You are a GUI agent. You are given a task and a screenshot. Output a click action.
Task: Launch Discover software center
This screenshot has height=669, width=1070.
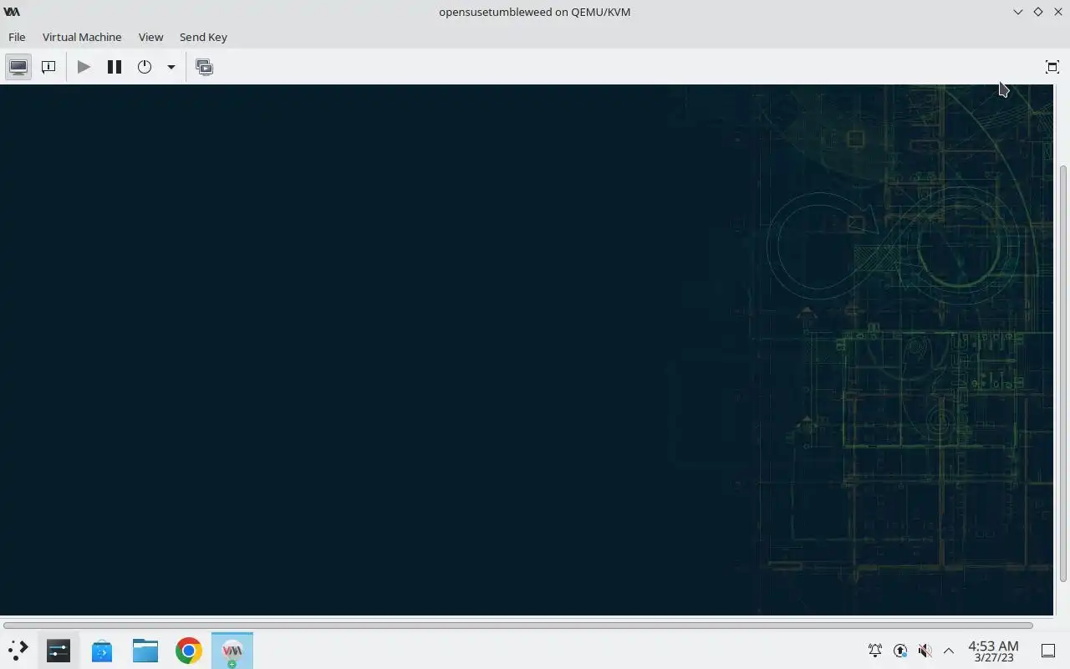(102, 650)
